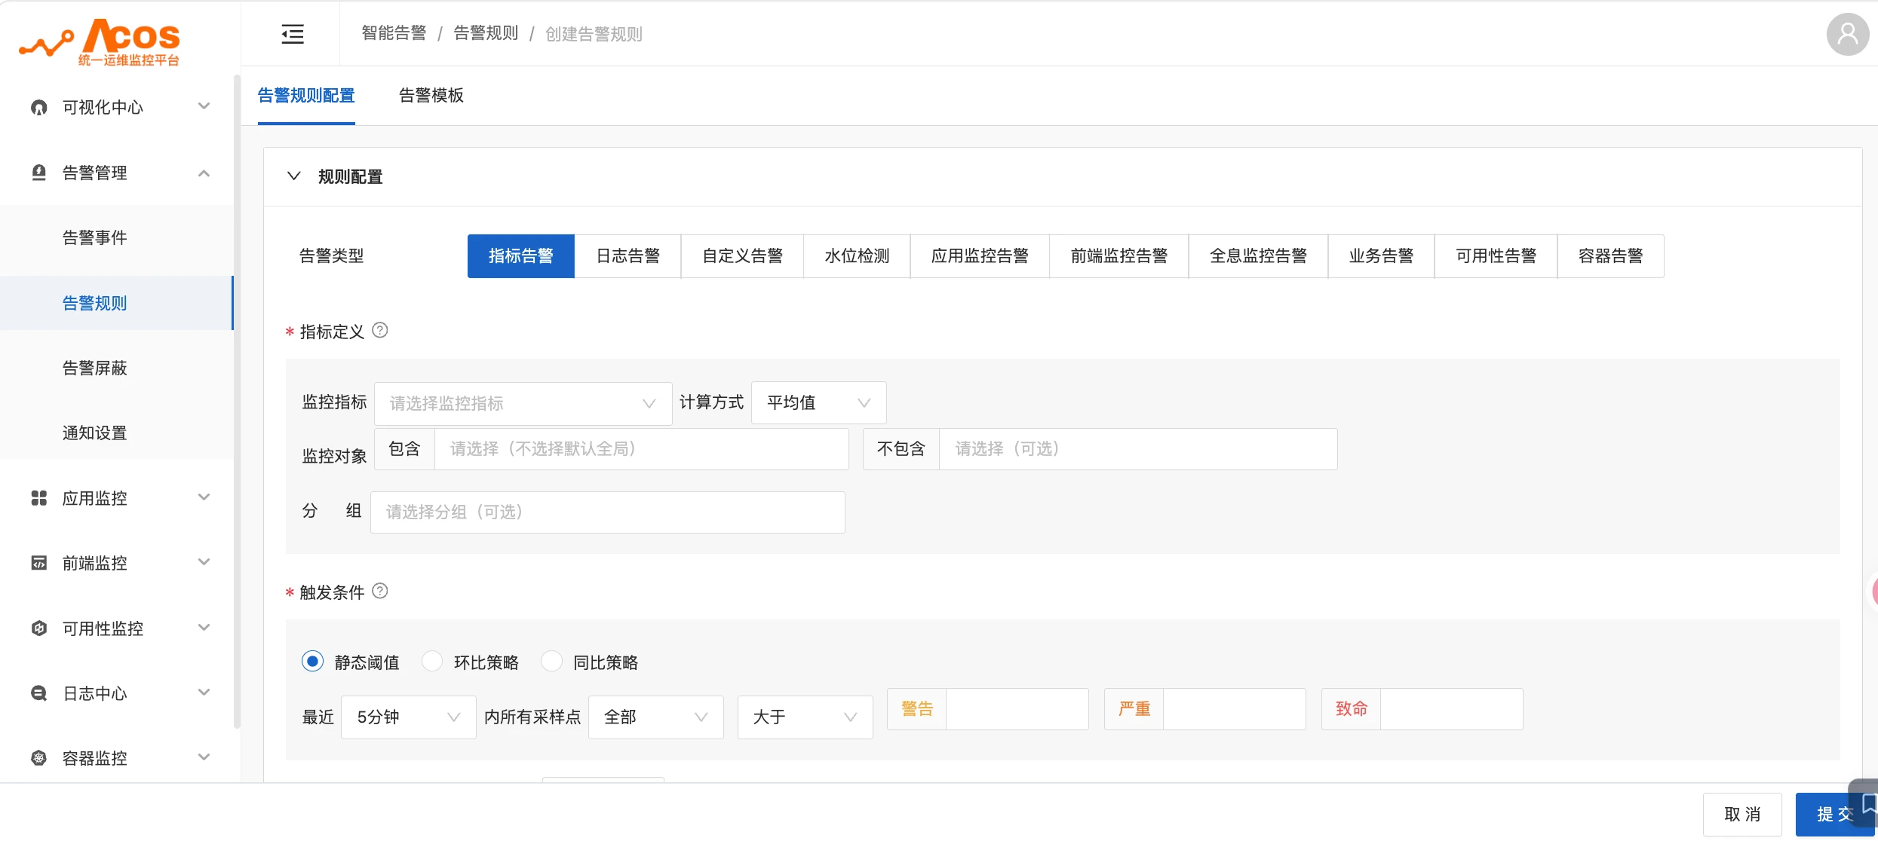Select the 水位检测 alert type
The image size is (1878, 841).
(857, 256)
